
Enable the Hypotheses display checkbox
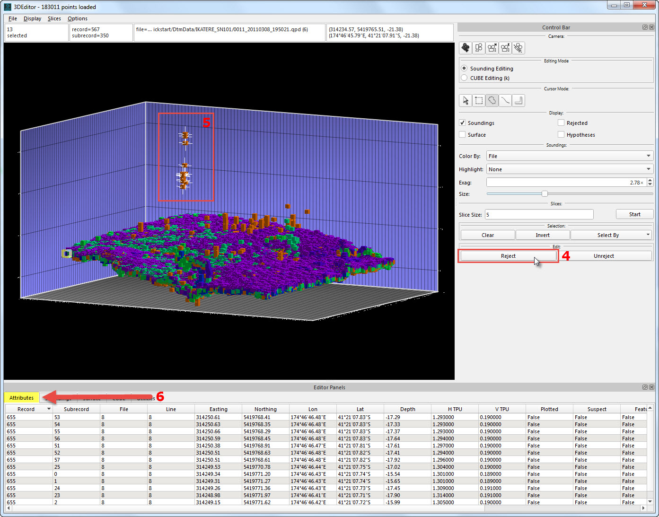[561, 135]
